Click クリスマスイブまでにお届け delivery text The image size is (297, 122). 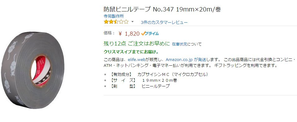click(x=131, y=52)
